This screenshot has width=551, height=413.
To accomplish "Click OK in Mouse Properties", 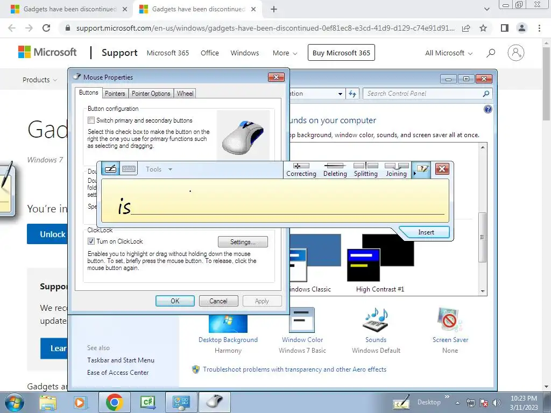I will coord(175,301).
